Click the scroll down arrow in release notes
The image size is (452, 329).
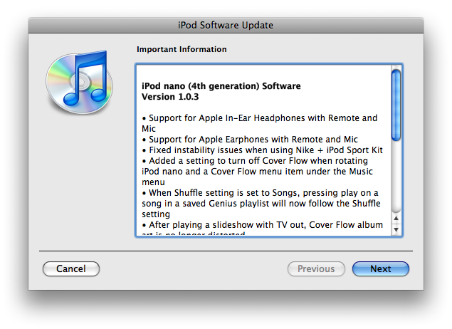[x=396, y=229]
